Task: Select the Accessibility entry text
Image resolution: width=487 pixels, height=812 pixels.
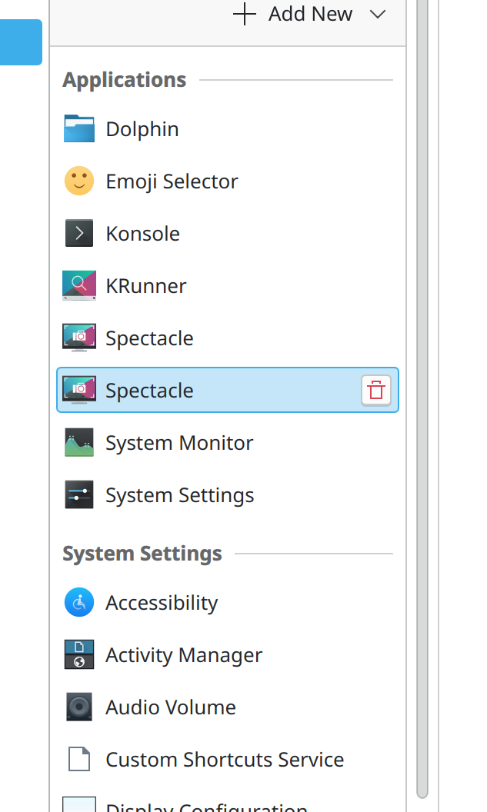Action: (162, 603)
